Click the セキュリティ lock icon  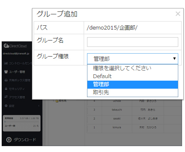[6, 89]
